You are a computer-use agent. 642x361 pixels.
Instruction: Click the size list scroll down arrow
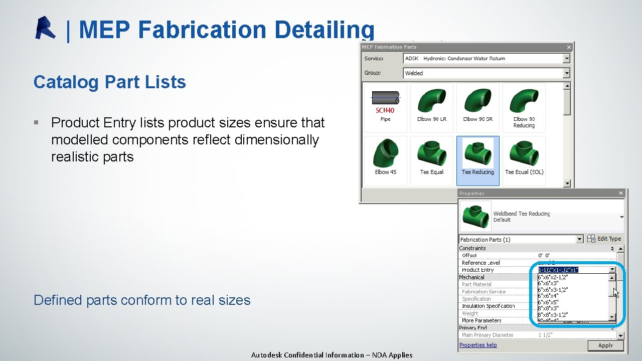pos(612,317)
